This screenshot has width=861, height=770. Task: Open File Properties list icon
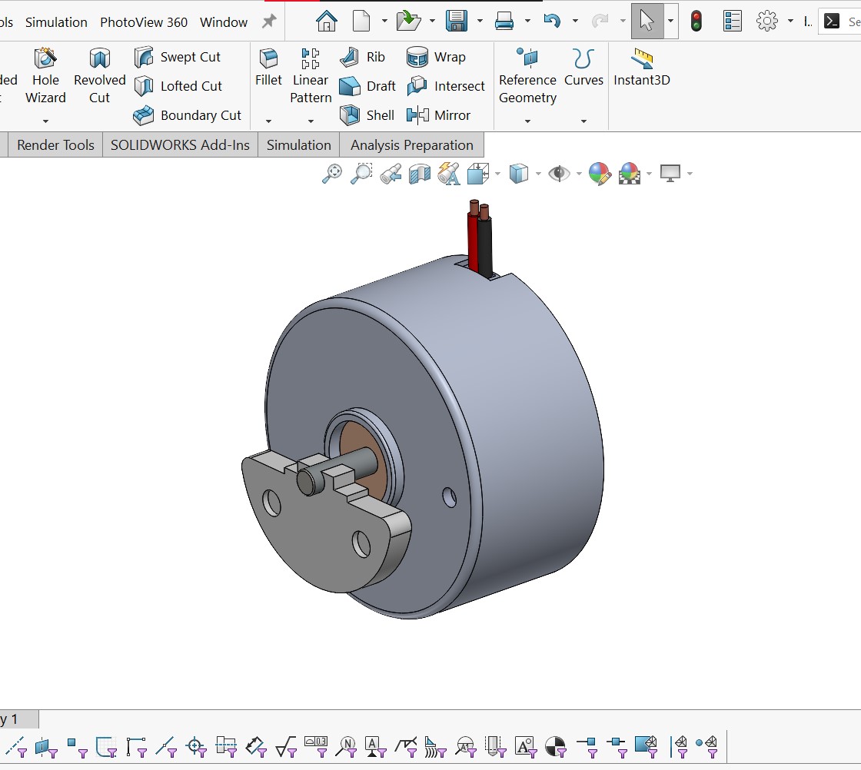[732, 22]
